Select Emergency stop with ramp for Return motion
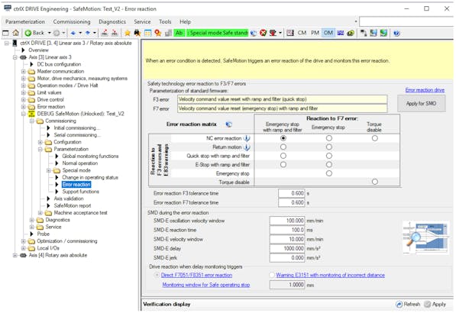 283,147
